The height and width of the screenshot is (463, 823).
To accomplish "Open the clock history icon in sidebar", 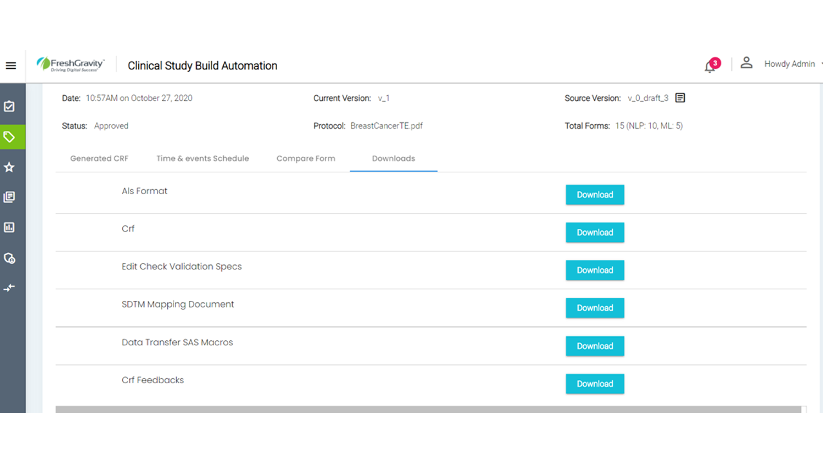I will click(9, 258).
